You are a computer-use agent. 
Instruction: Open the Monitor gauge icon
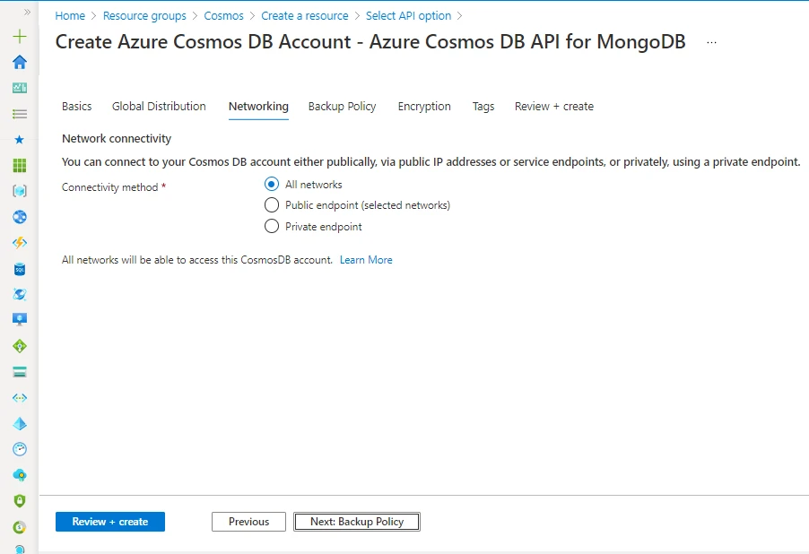18,448
